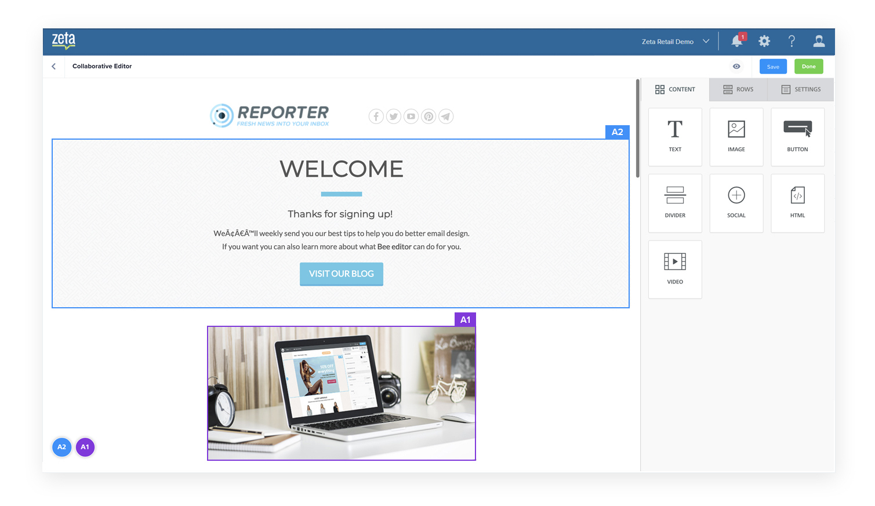Select the HTML content block
This screenshot has width=875, height=506.
(x=797, y=203)
